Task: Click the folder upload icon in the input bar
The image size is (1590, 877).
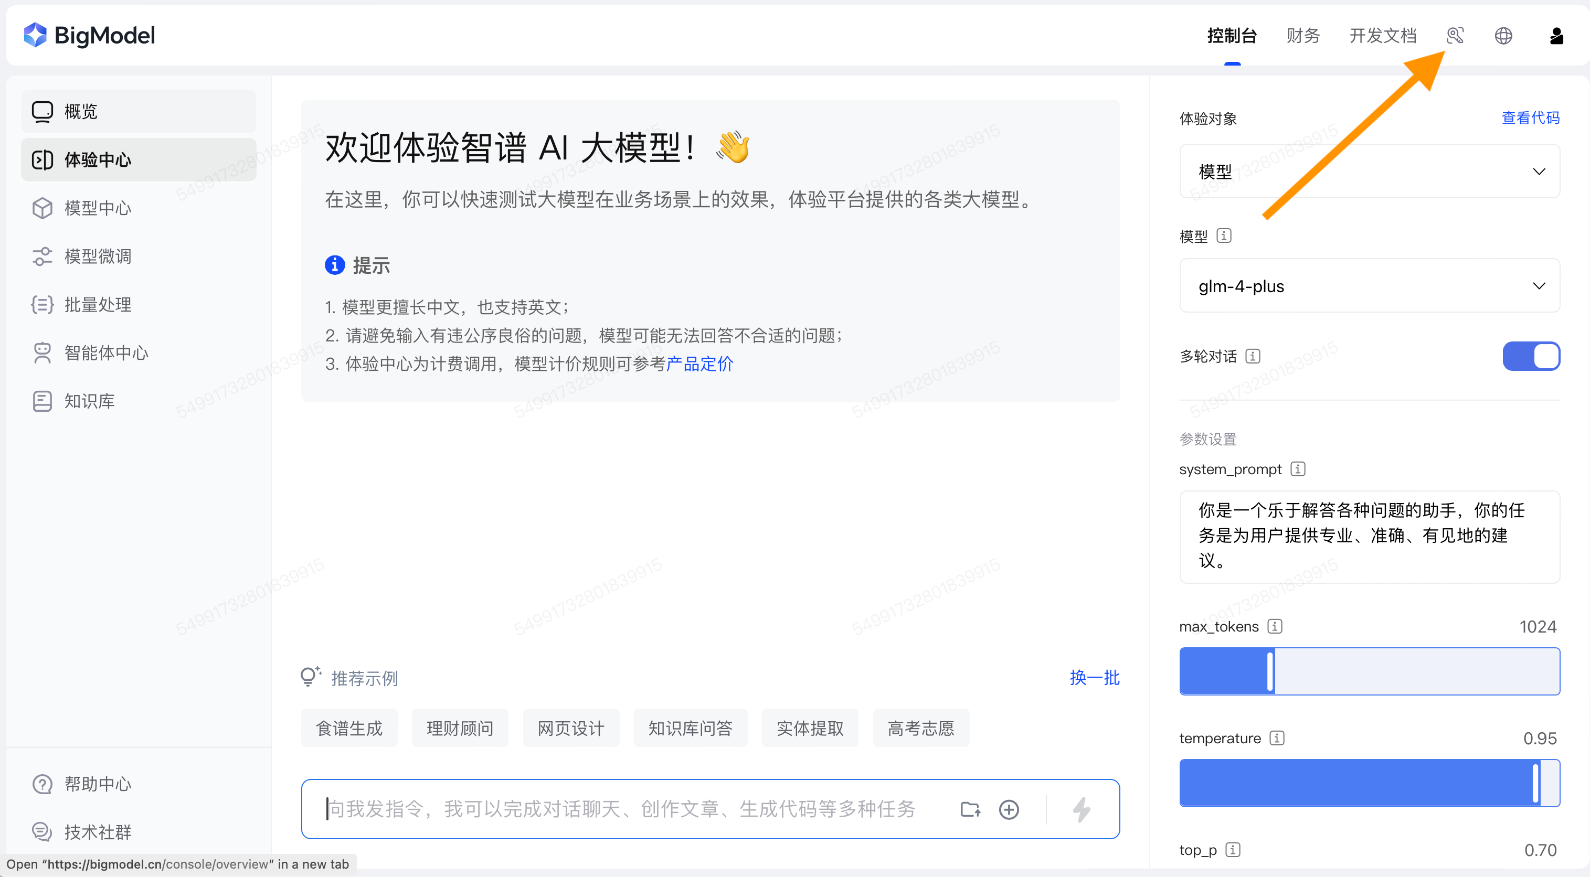Action: [970, 809]
